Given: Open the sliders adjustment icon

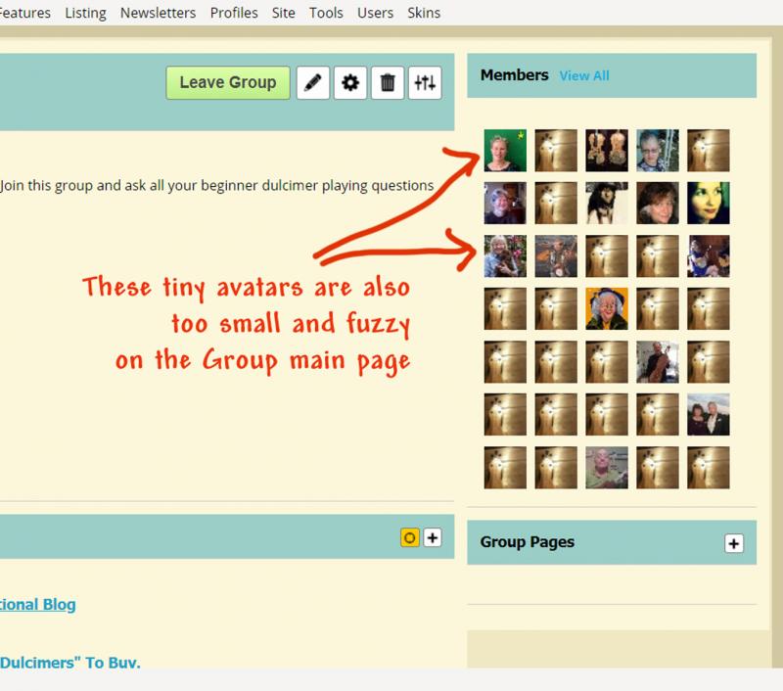Looking at the screenshot, I should pos(425,82).
